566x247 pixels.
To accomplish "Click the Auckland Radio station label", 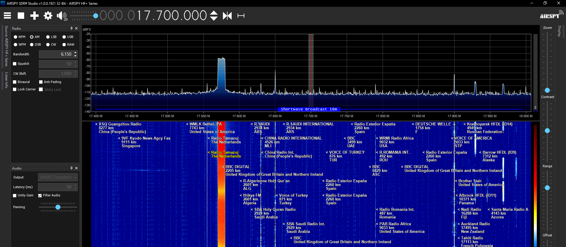I will (475, 224).
